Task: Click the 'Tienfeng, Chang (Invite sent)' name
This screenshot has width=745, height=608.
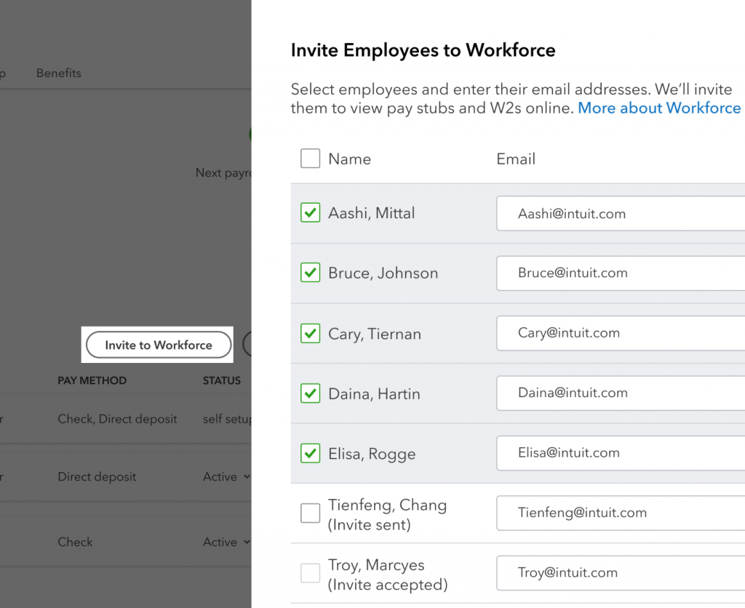Action: pos(387,514)
